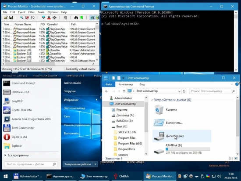Viewport: 241px width, 181px height.
Task: Open the Tools menu in Process Monitor
Action: tap(41, 12)
